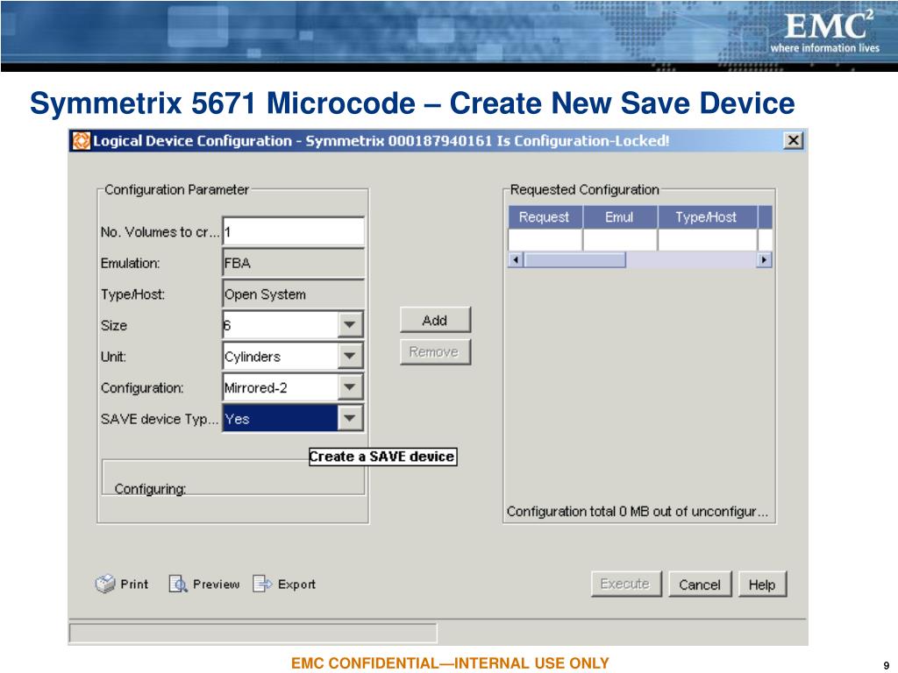This screenshot has width=898, height=673.
Task: Click the horizontal scrollbar thumb in Requested Configuration
Action: [575, 259]
